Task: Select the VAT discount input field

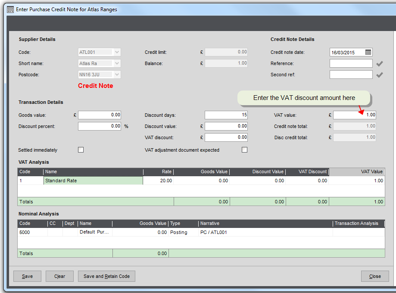Action: point(226,137)
